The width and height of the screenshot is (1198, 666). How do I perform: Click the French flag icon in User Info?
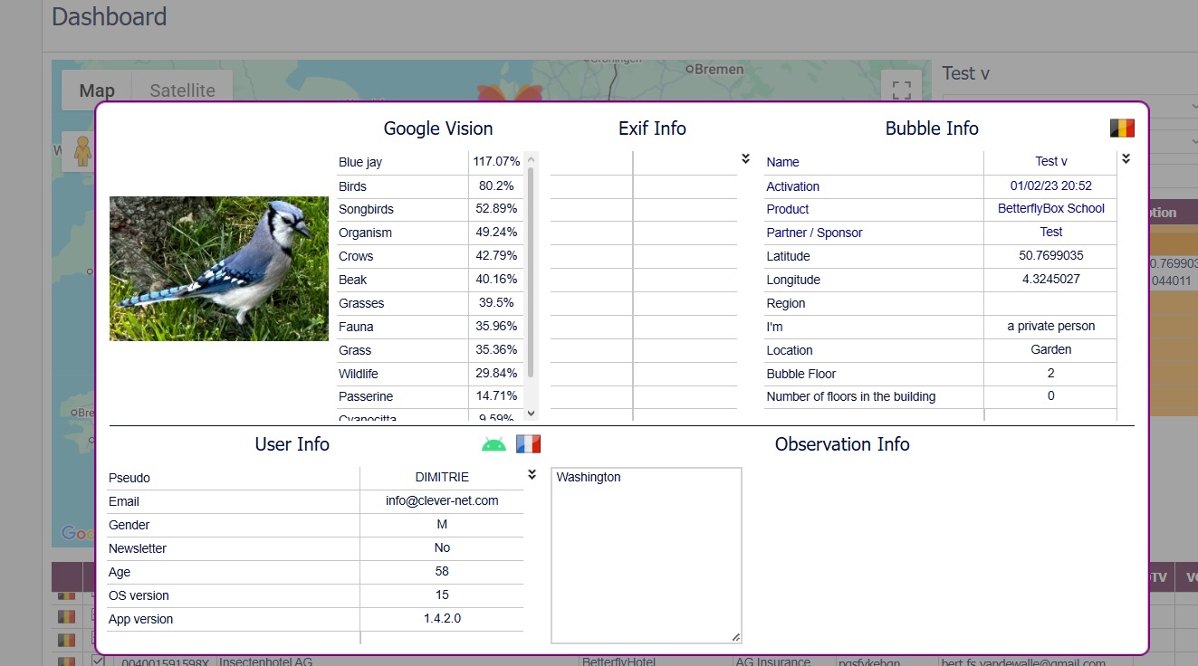click(528, 444)
